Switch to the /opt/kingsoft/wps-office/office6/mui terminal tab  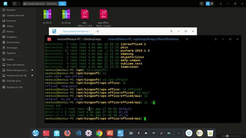pos(143,39)
